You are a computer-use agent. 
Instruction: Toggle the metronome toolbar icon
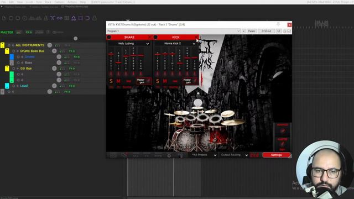45,18
